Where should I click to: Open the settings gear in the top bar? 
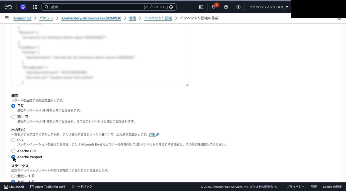(238, 7)
